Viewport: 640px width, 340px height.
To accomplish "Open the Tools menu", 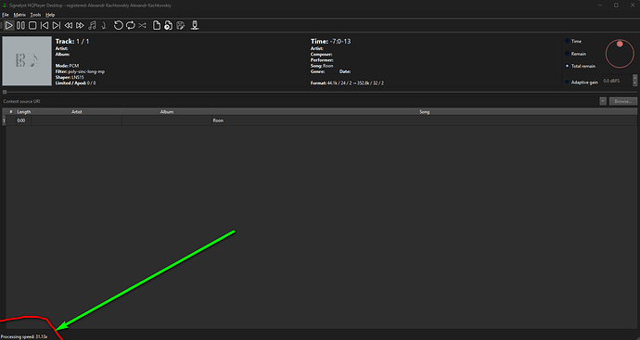I will pyautogui.click(x=35, y=15).
